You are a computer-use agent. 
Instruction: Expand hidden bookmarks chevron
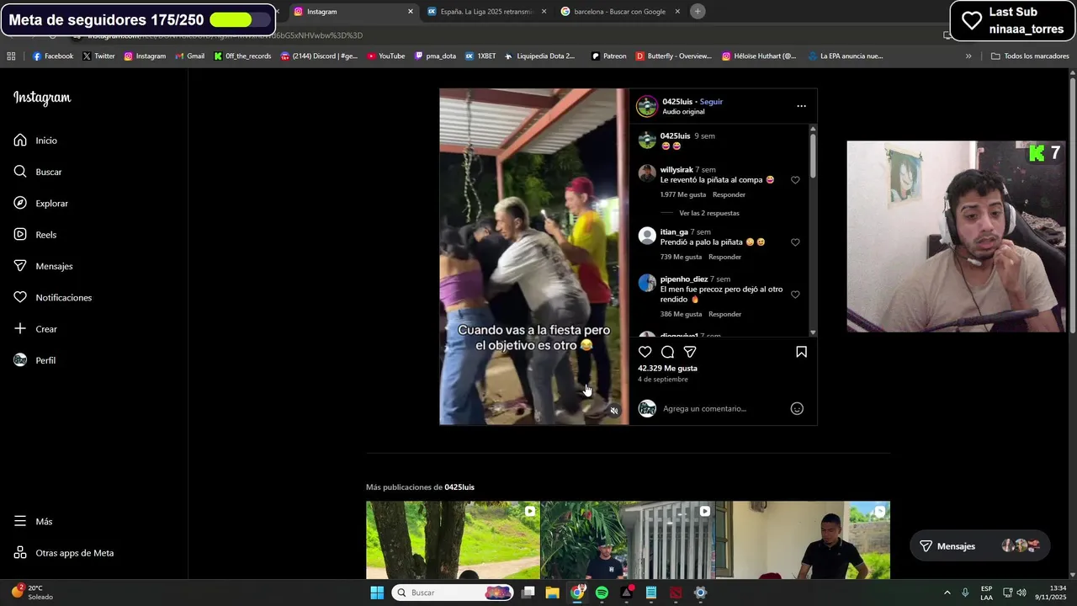point(968,56)
